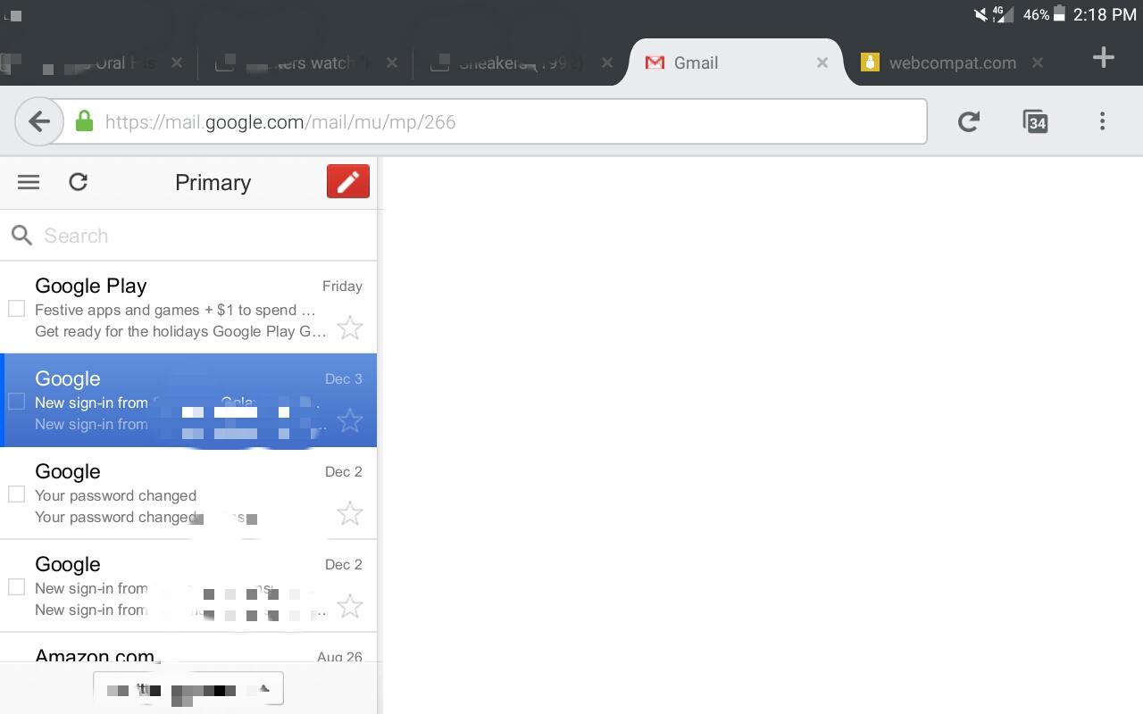Viewport: 1143px width, 714px height.
Task: Focus the Search mail field
Action: pos(188,236)
